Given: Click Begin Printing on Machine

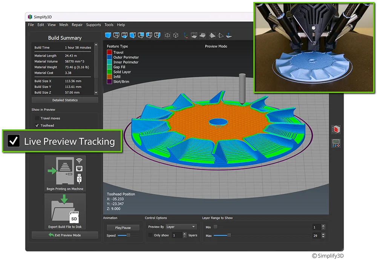Looking at the screenshot, I should point(65,173).
